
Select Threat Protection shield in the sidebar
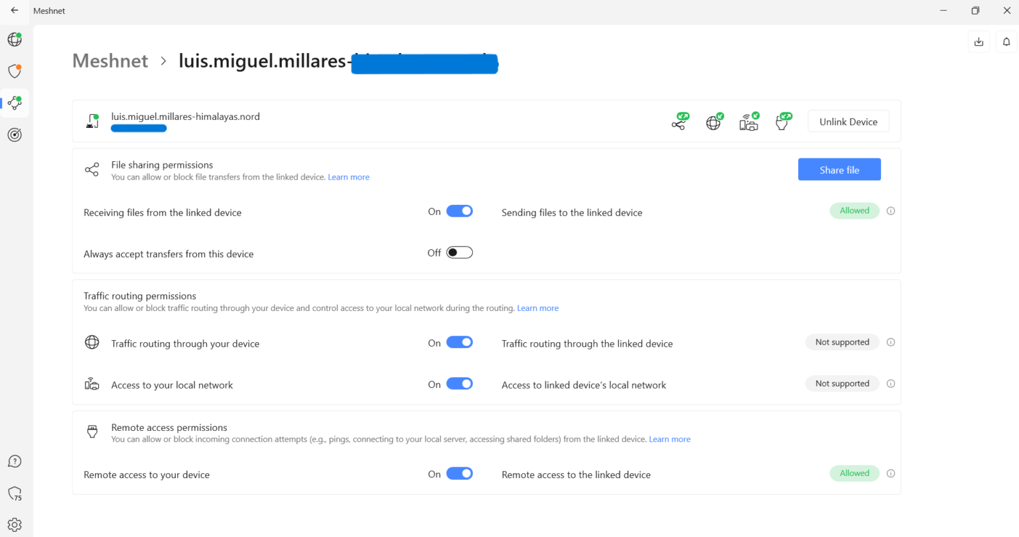click(14, 71)
